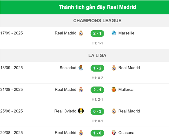Open the Marseille team link

126,33
